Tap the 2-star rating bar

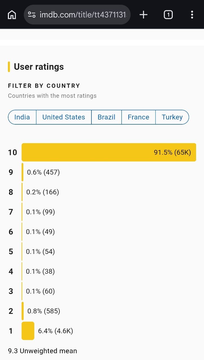[x=23, y=311]
